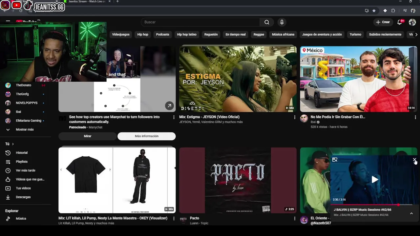The height and width of the screenshot is (236, 420).
Task: Switch to Jeanitss Stream browser tab
Action: point(87,2)
